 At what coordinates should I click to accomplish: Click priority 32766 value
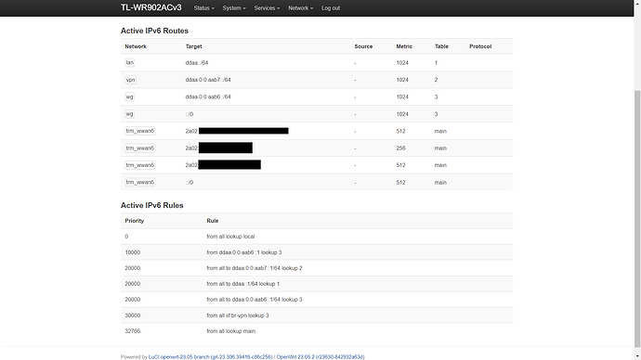[133, 331]
